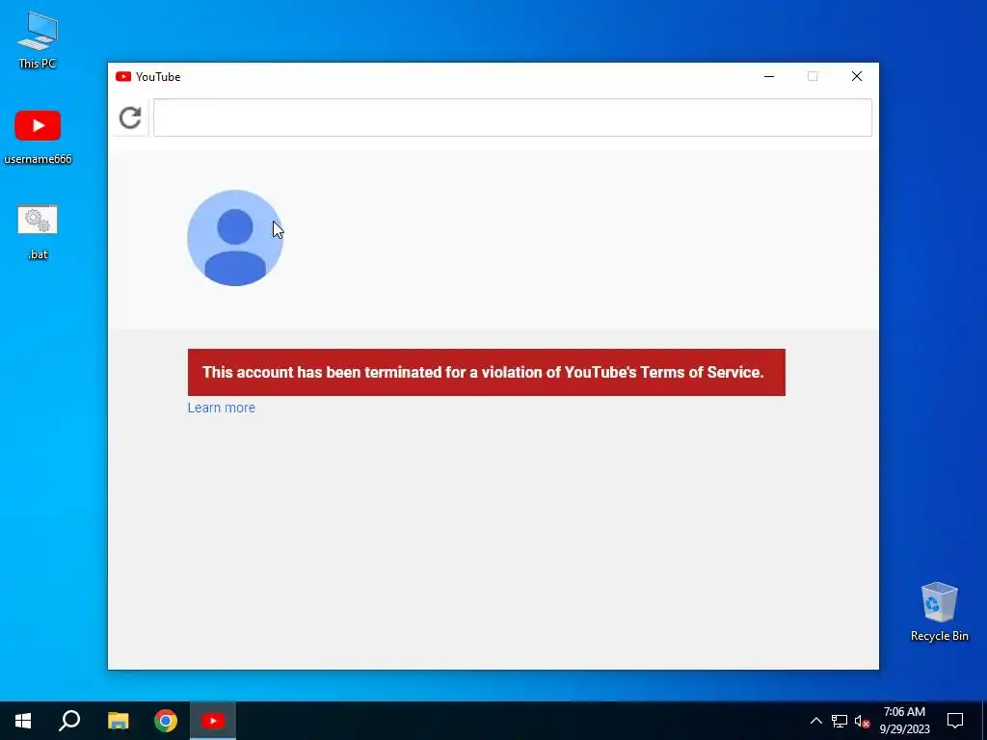The height and width of the screenshot is (740, 987).
Task: Focus the address bar in YouTube window
Action: tap(513, 118)
